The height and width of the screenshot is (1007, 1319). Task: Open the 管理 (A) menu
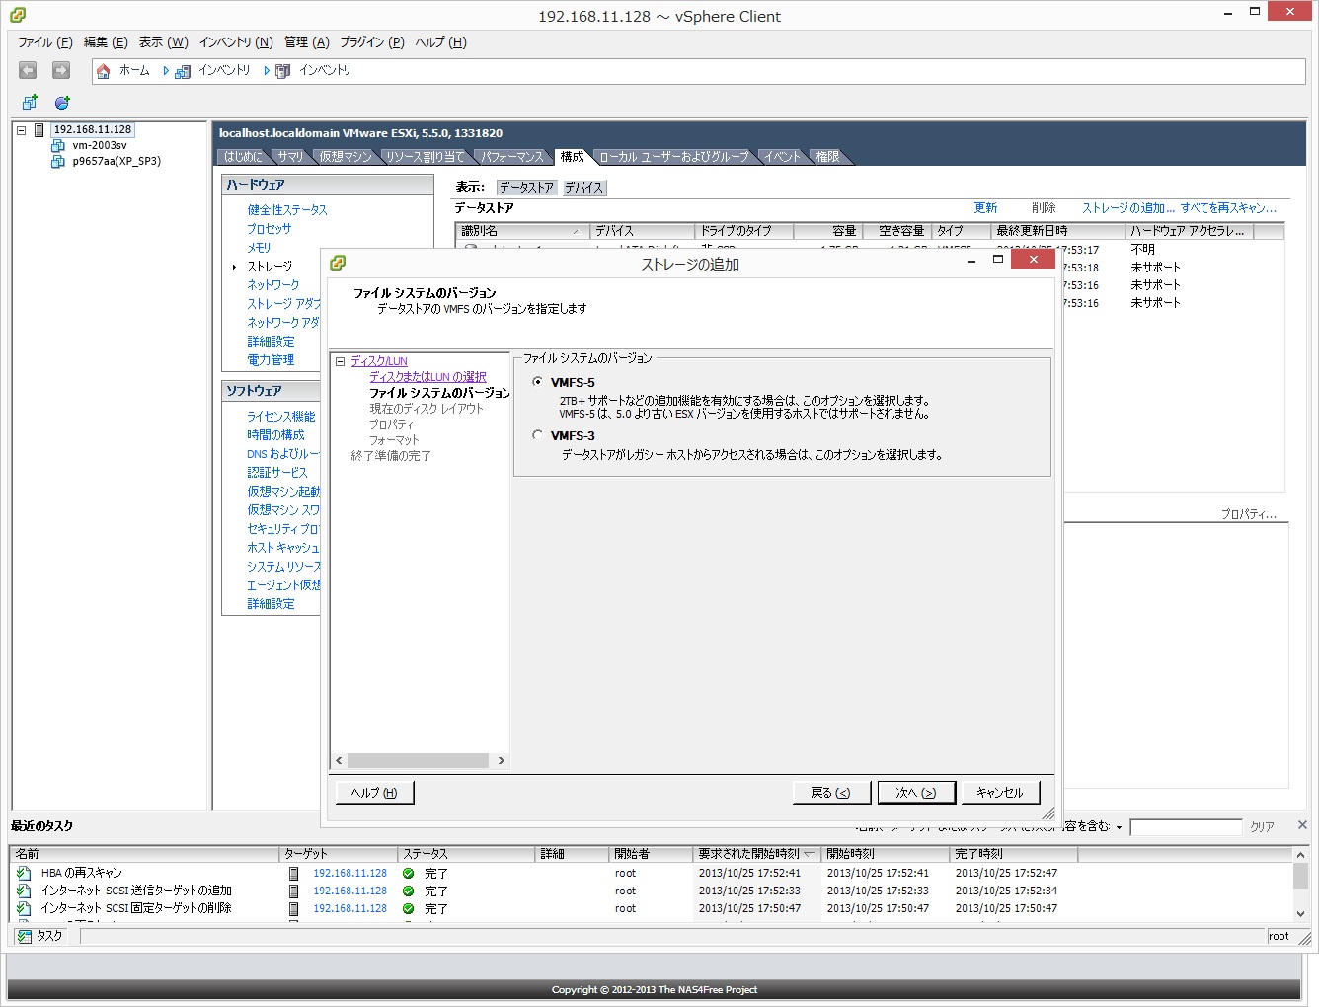coord(306,41)
